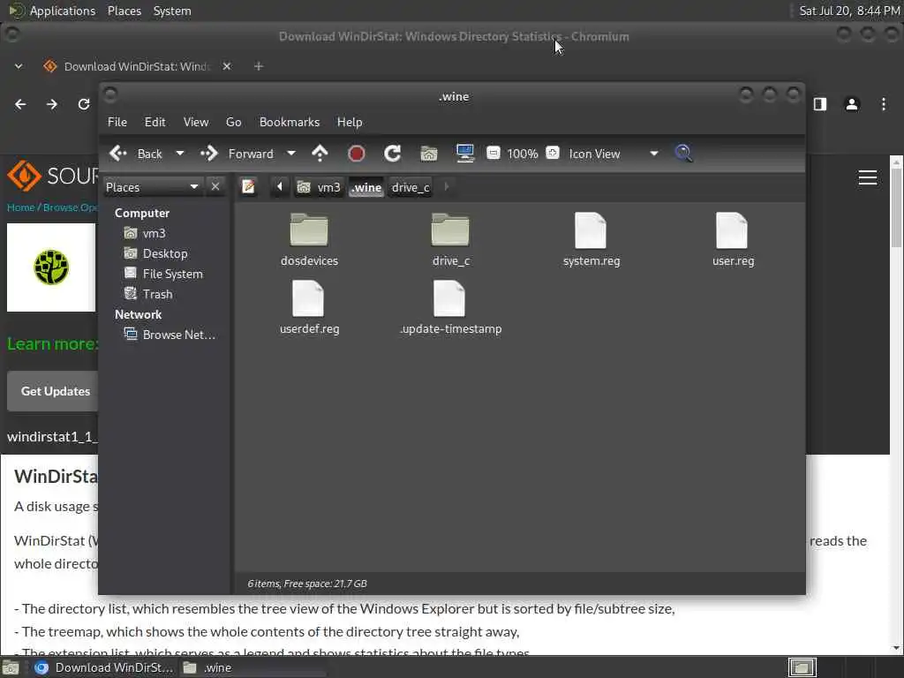Zoom in with the plus icon
Screen dimensions: 904x678
[x=553, y=153]
